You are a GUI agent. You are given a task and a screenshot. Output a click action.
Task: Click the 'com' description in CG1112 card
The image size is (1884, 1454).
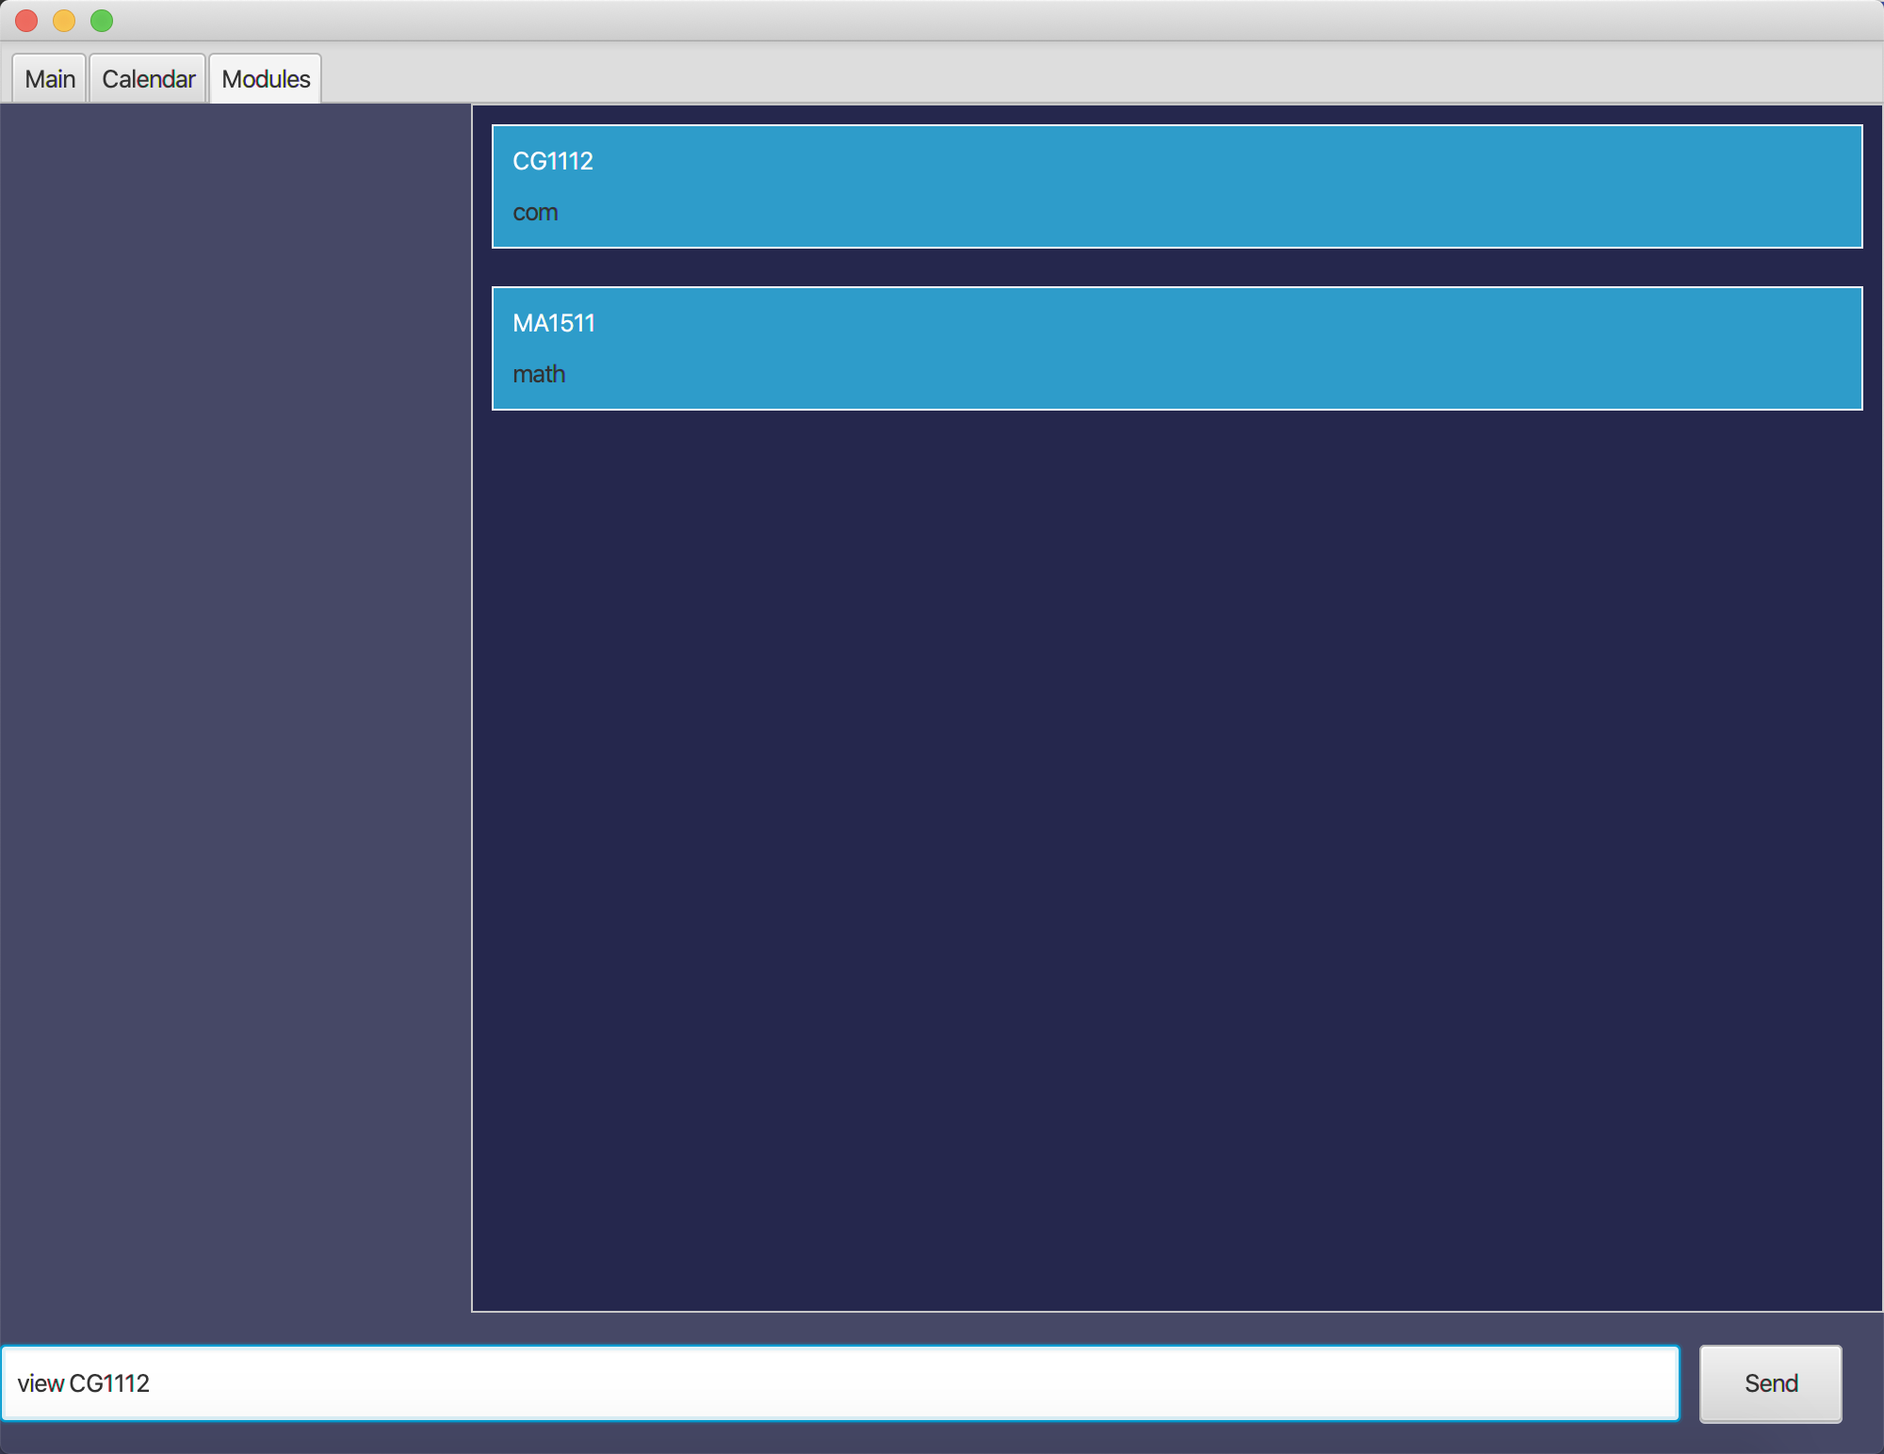(x=535, y=213)
